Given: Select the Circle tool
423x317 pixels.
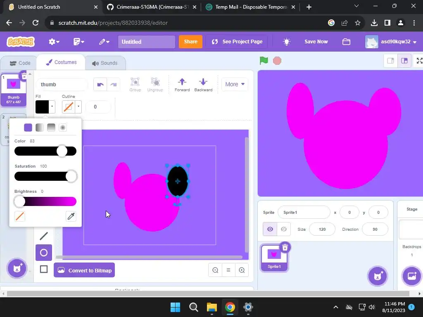Looking at the screenshot, I should pyautogui.click(x=44, y=253).
